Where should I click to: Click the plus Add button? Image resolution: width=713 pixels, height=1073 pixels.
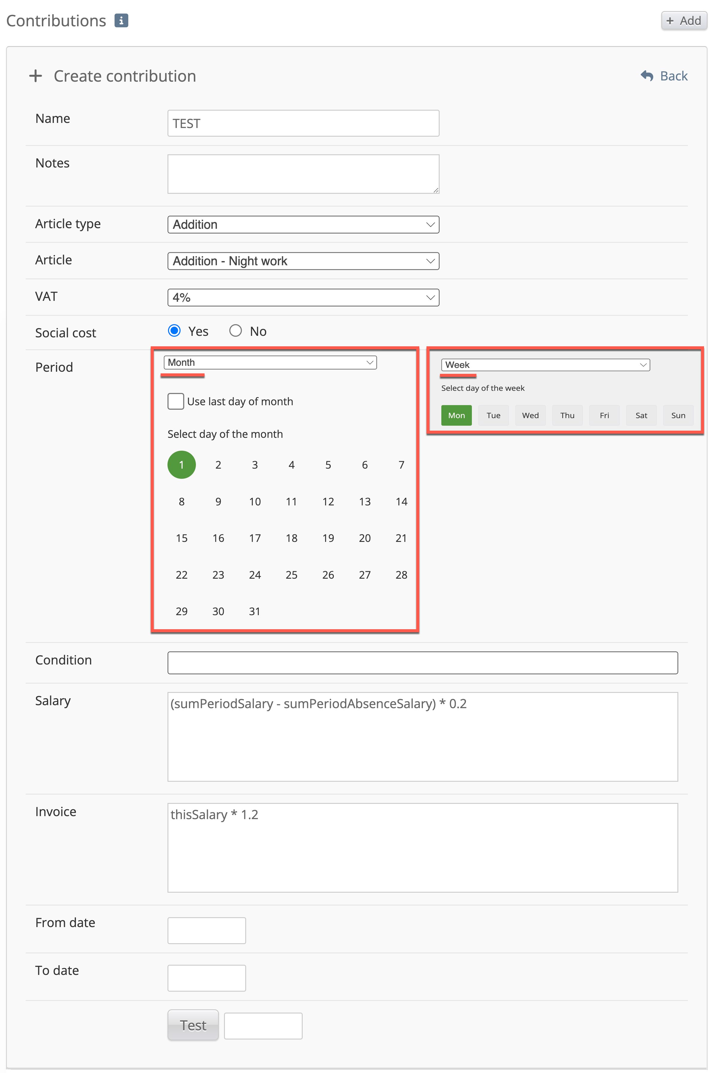coord(683,21)
